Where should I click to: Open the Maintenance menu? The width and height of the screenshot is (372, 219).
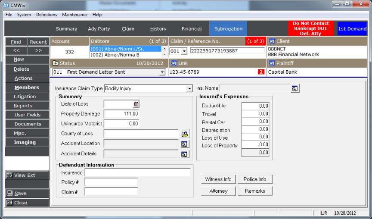[75, 15]
